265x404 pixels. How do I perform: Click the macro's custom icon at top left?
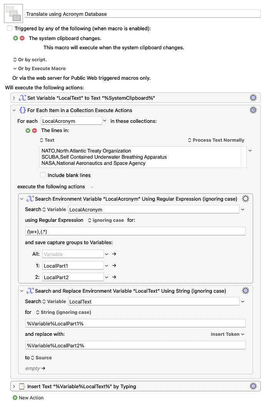tap(13, 13)
